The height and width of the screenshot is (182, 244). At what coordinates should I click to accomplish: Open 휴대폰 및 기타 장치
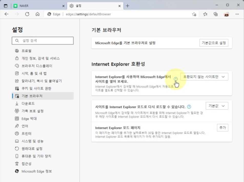[x=43, y=156]
